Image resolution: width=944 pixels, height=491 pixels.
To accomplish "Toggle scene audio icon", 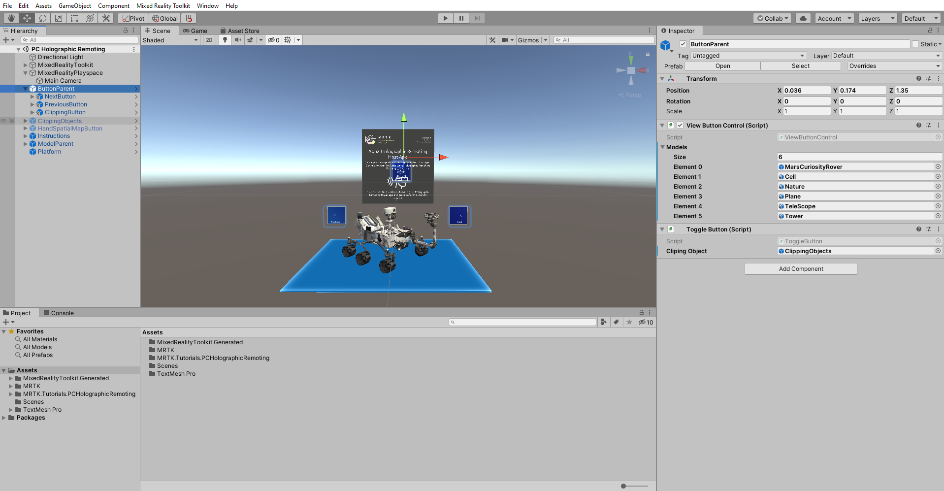I will click(x=238, y=40).
